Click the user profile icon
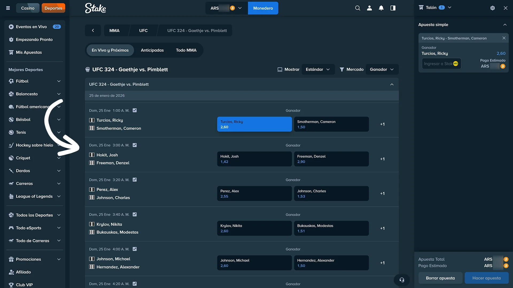This screenshot has width=513, height=288. (369, 8)
